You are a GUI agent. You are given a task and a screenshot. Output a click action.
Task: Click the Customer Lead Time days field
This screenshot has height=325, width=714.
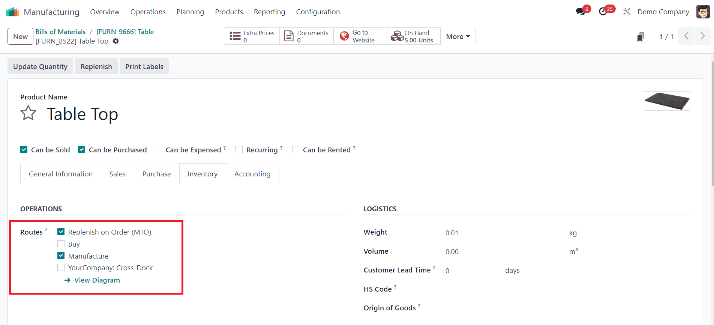[472, 271]
